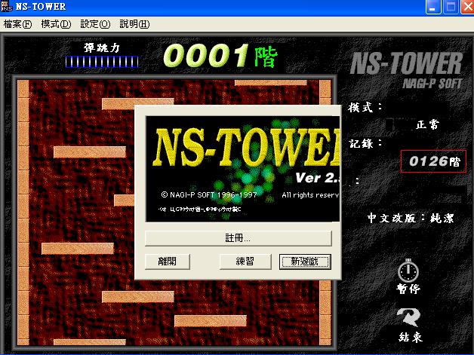This screenshot has height=355, width=474.
Task: Click the 註冊... register button
Action: click(x=239, y=238)
